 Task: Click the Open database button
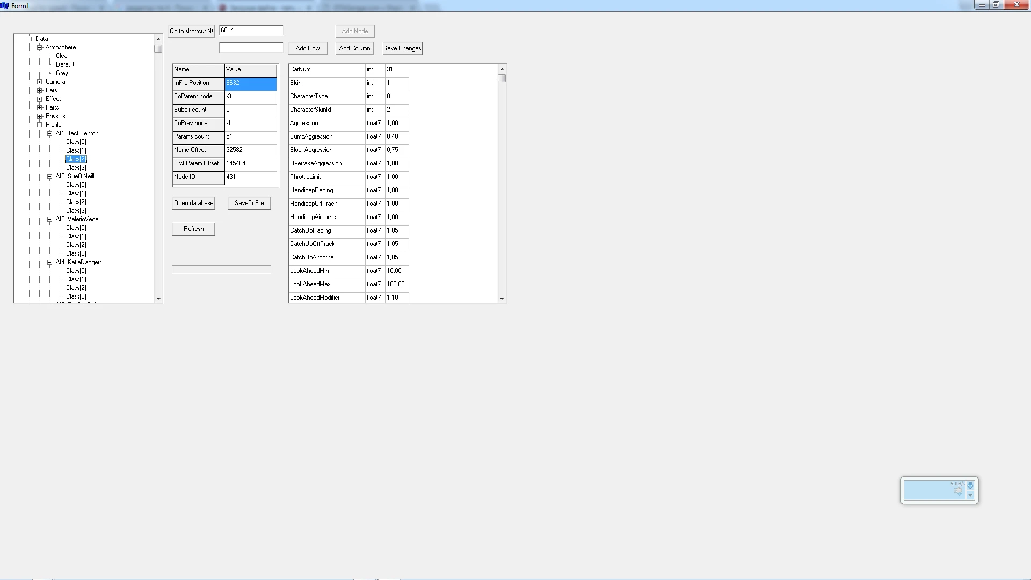point(193,203)
